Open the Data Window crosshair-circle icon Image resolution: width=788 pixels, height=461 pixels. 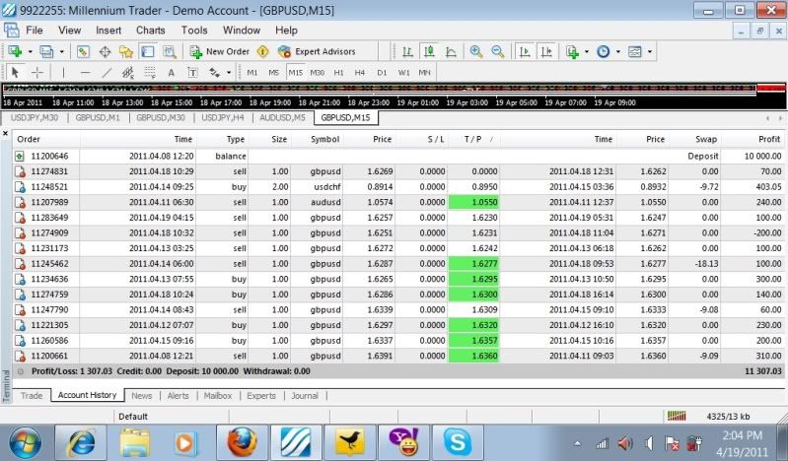[x=105, y=51]
